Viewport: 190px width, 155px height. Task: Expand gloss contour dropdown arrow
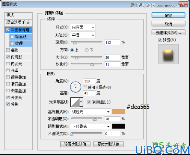[81, 102]
